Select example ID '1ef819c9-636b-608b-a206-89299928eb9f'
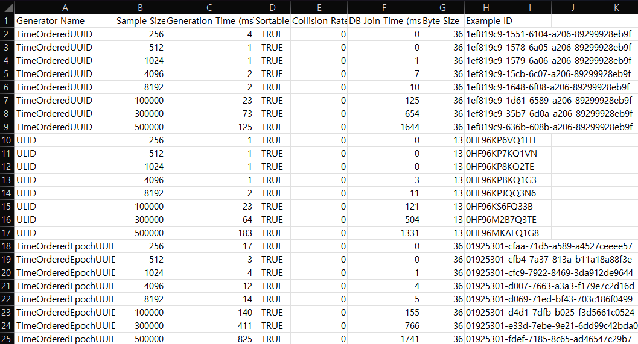The height and width of the screenshot is (344, 638). pos(549,127)
